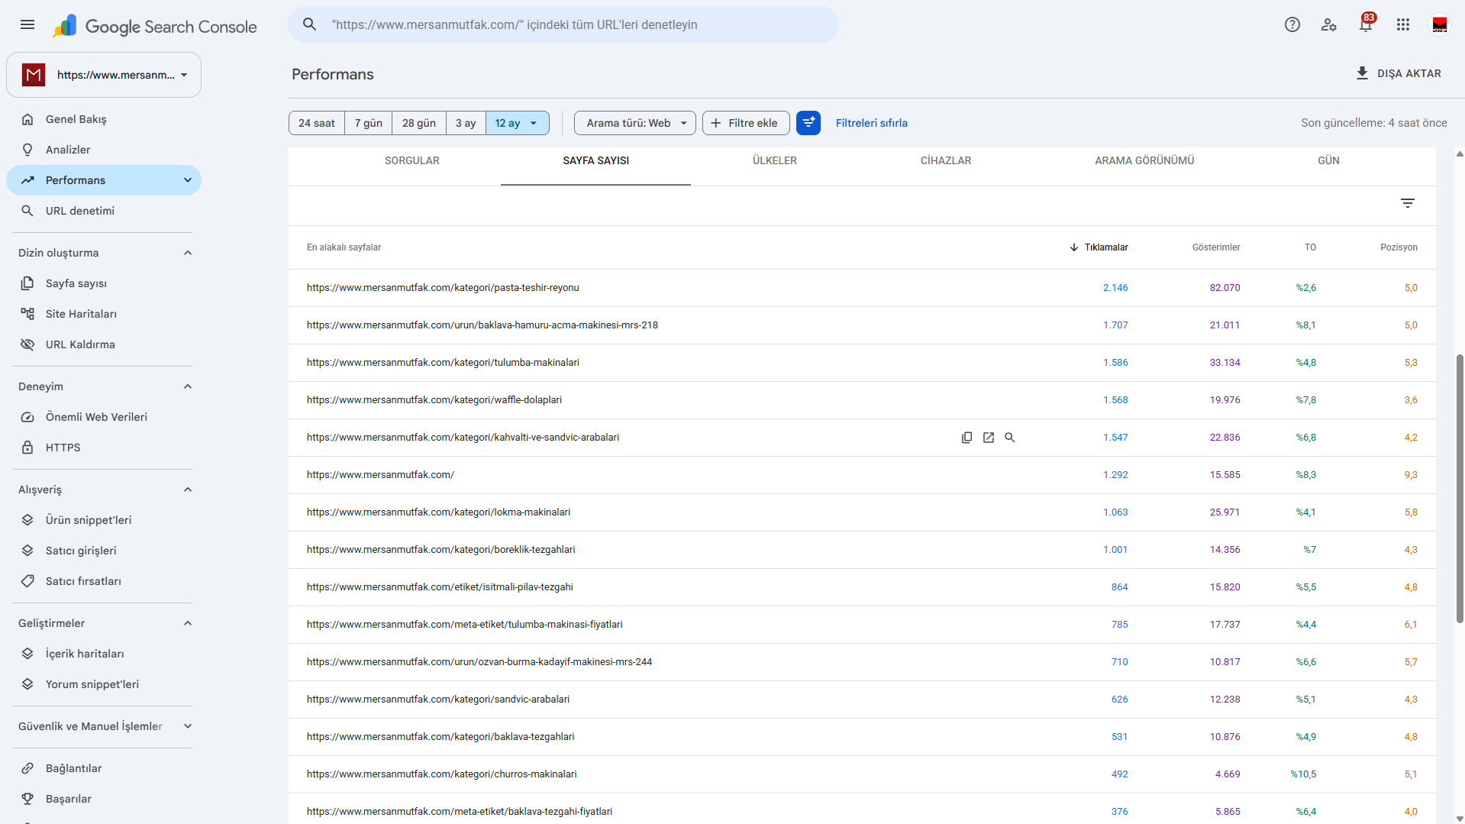This screenshot has height=824, width=1465.
Task: Select the 28 gün range
Action: (419, 123)
